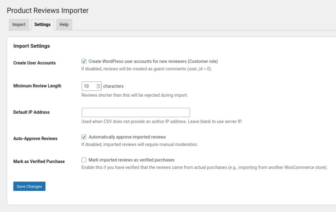This screenshot has width=336, height=212.
Task: Focus the Default IP Address input field
Action: tap(136, 112)
